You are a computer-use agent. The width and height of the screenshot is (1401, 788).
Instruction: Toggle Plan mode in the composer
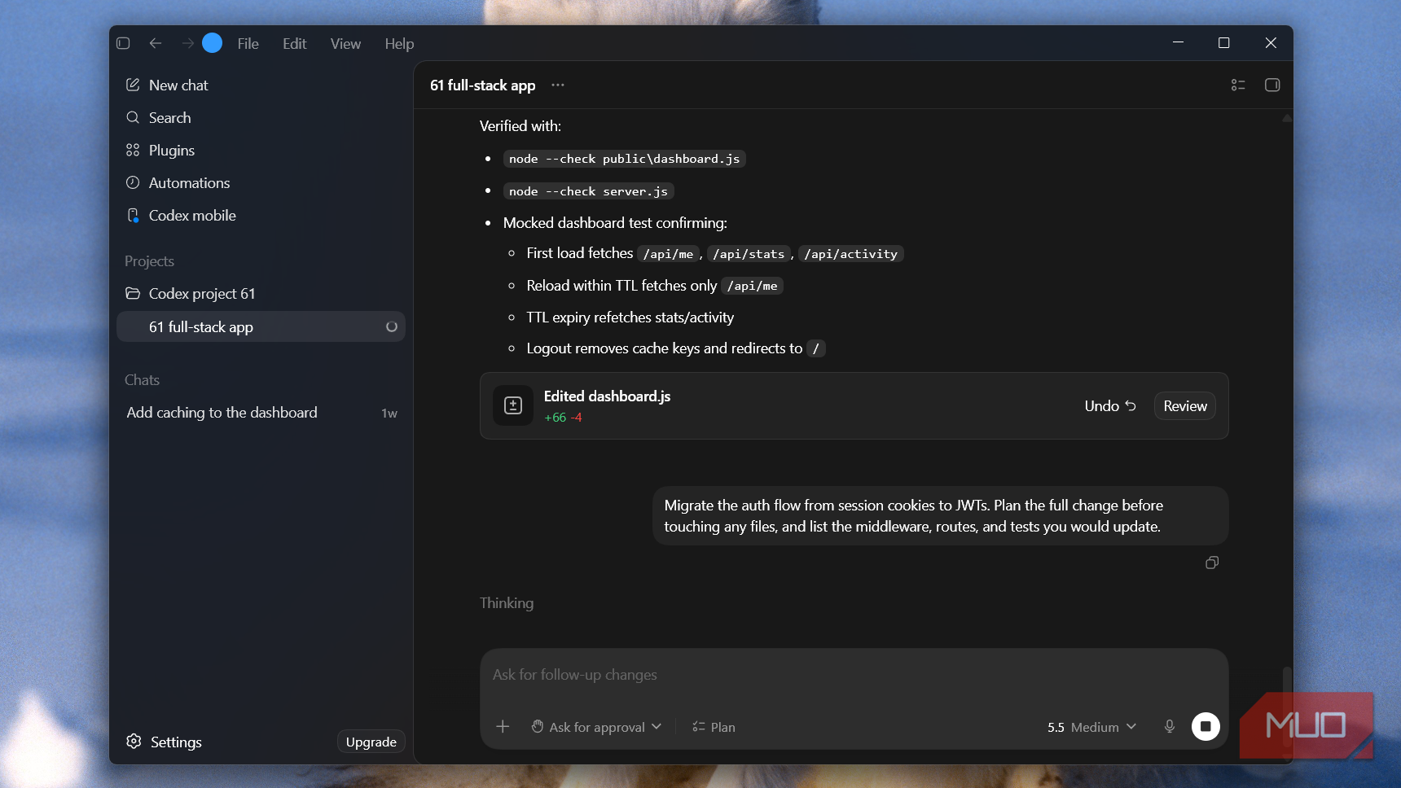pos(714,727)
